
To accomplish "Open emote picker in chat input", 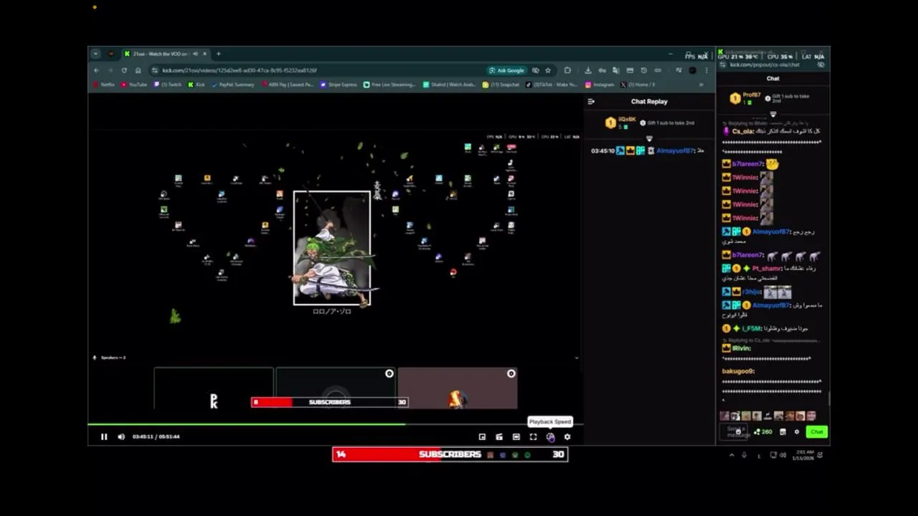I will coord(739,432).
